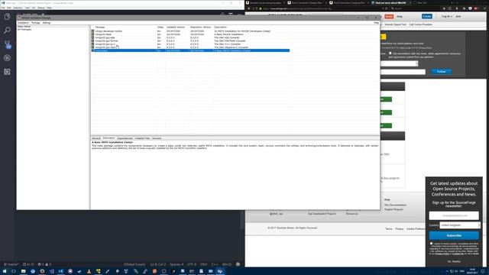Toggle checkbox for mingw-developer-toolkit package
Viewport: 489px width, 275px height.
[x=92, y=31]
